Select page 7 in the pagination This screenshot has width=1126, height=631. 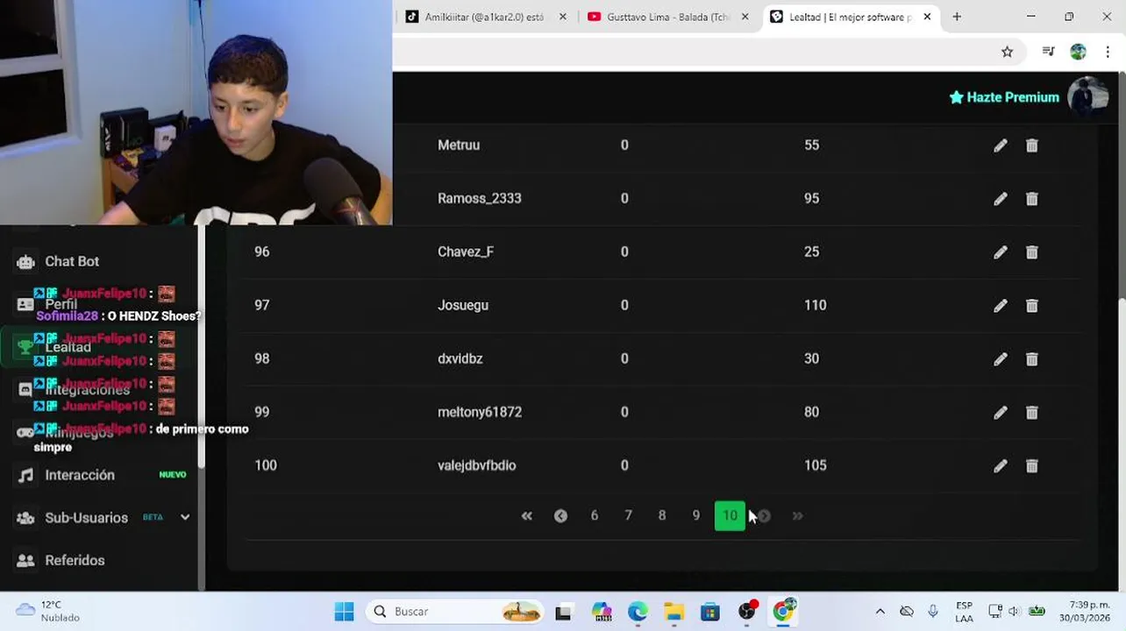[x=628, y=516]
